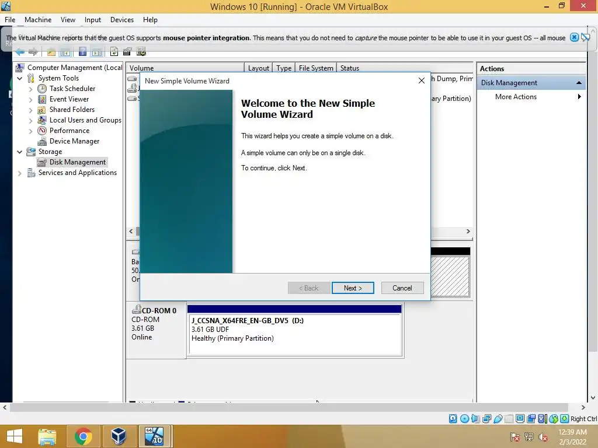598x448 pixels.
Task: Click the muted speaker tray icon
Action: coord(543,437)
